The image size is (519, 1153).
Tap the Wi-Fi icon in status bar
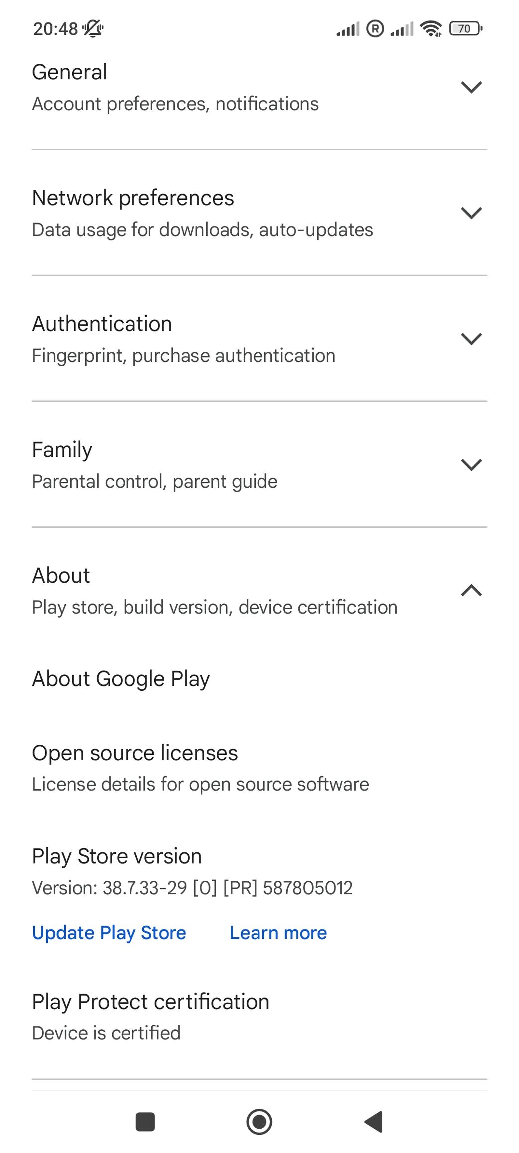(431, 29)
